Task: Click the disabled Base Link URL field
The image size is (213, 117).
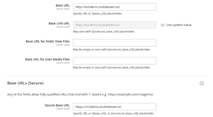Action: click(115, 25)
